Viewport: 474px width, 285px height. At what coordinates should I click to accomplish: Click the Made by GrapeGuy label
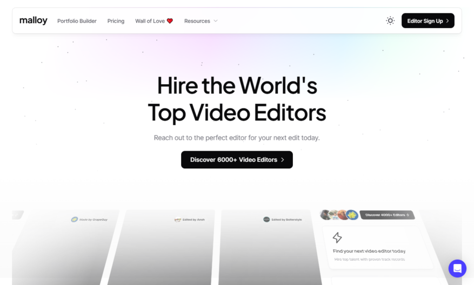point(94,220)
